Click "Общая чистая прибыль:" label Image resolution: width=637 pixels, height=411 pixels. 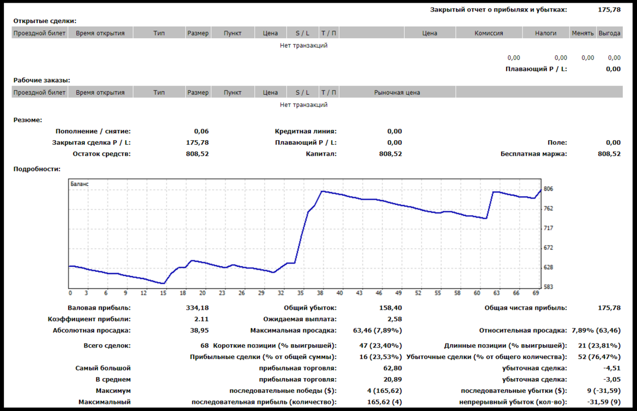click(x=526, y=308)
